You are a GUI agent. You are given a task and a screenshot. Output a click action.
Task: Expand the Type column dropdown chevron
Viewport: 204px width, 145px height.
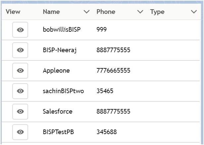coord(194,12)
